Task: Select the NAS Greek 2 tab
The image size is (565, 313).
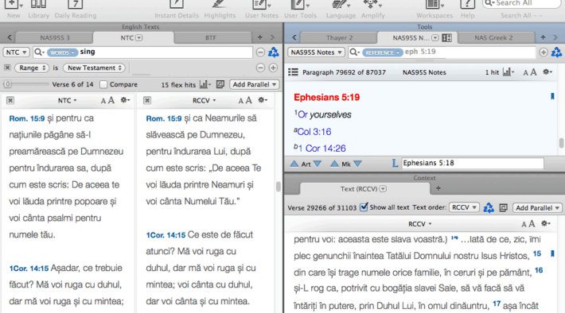Action: click(493, 38)
